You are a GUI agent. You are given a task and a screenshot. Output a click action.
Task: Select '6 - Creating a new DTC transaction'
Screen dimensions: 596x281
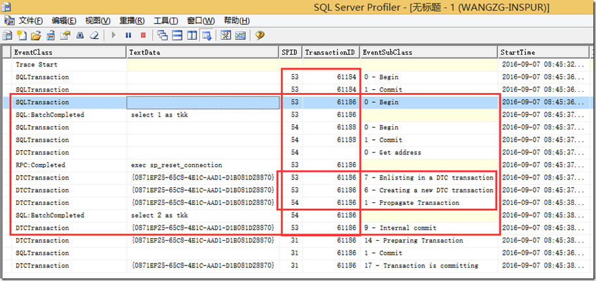[x=429, y=190]
